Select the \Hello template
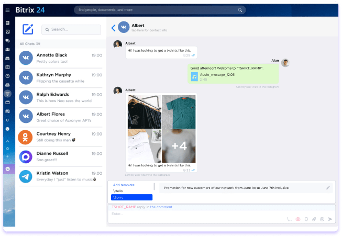This screenshot has width=342, height=237. [x=118, y=191]
